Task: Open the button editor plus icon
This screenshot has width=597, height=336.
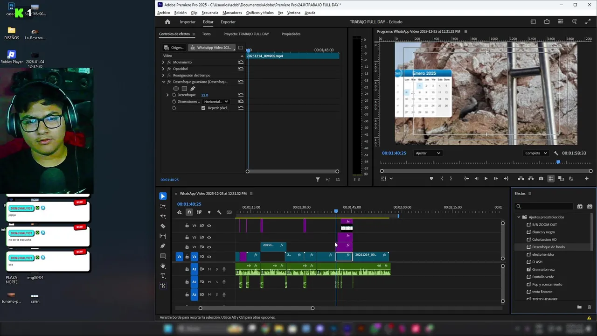Action: click(587, 179)
